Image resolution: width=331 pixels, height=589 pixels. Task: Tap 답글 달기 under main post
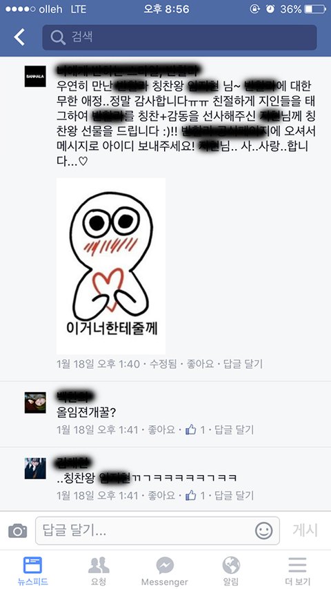[x=243, y=364]
